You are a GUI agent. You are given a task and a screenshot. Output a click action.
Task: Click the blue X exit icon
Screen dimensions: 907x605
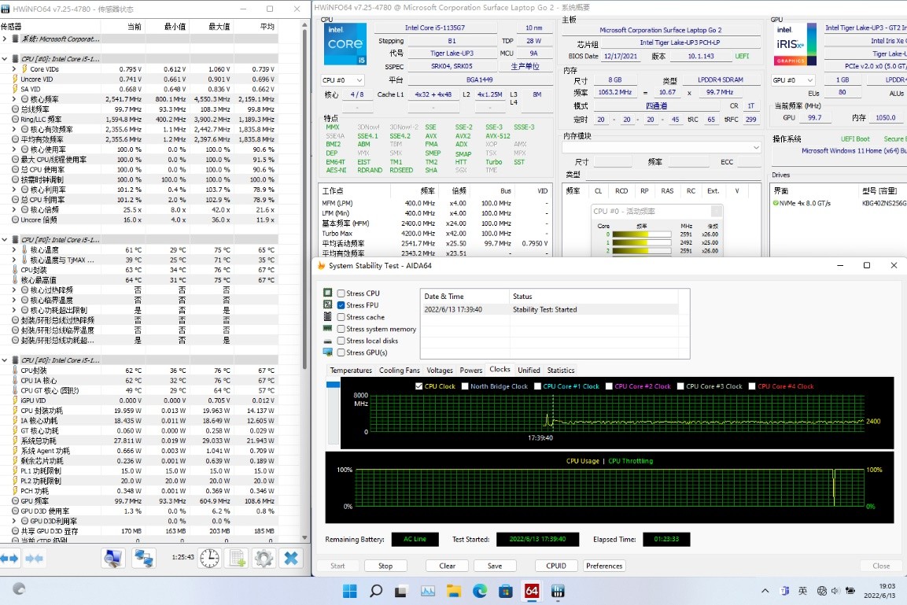pos(291,558)
